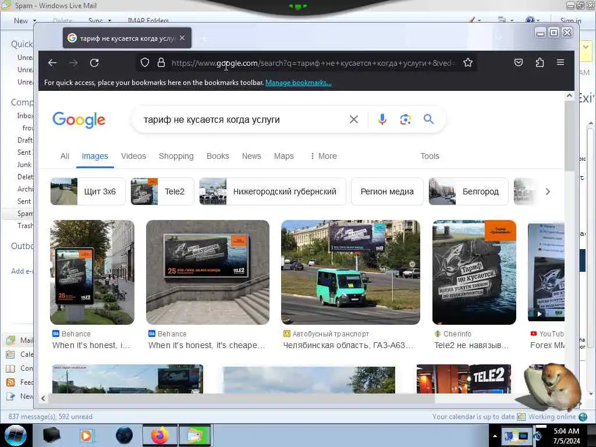
Task: Open the Drafts folder in Live Mail
Action: click(x=25, y=140)
